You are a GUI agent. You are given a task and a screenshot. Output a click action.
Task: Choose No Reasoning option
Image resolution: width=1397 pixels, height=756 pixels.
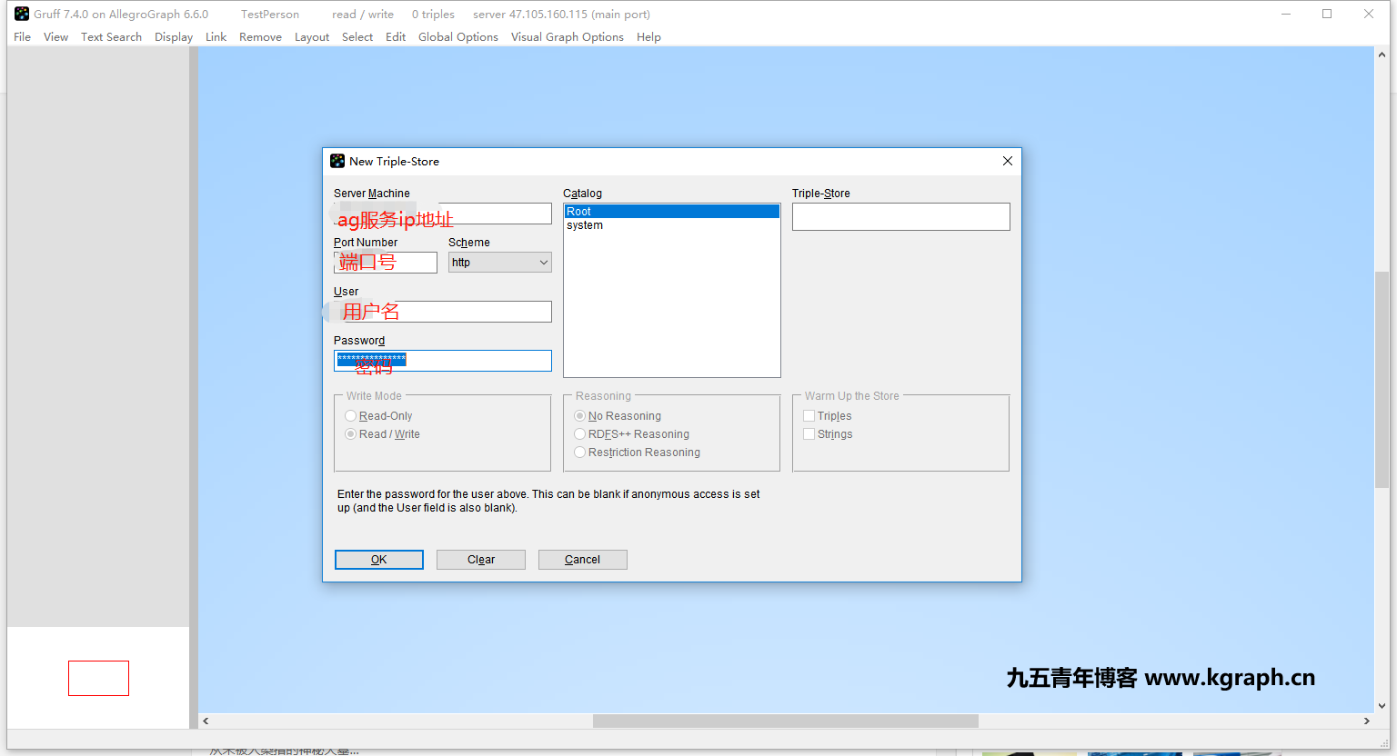tap(618, 416)
